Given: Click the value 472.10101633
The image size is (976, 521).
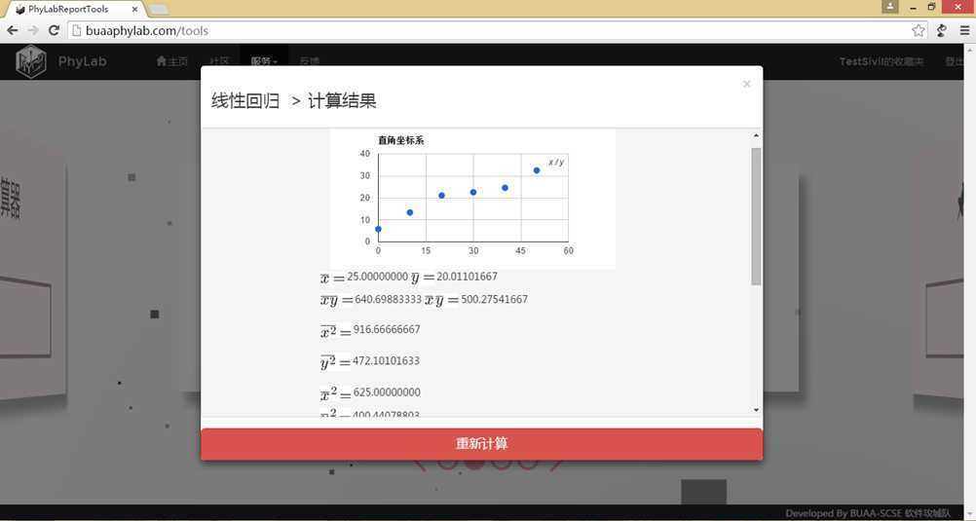Looking at the screenshot, I should [x=386, y=360].
